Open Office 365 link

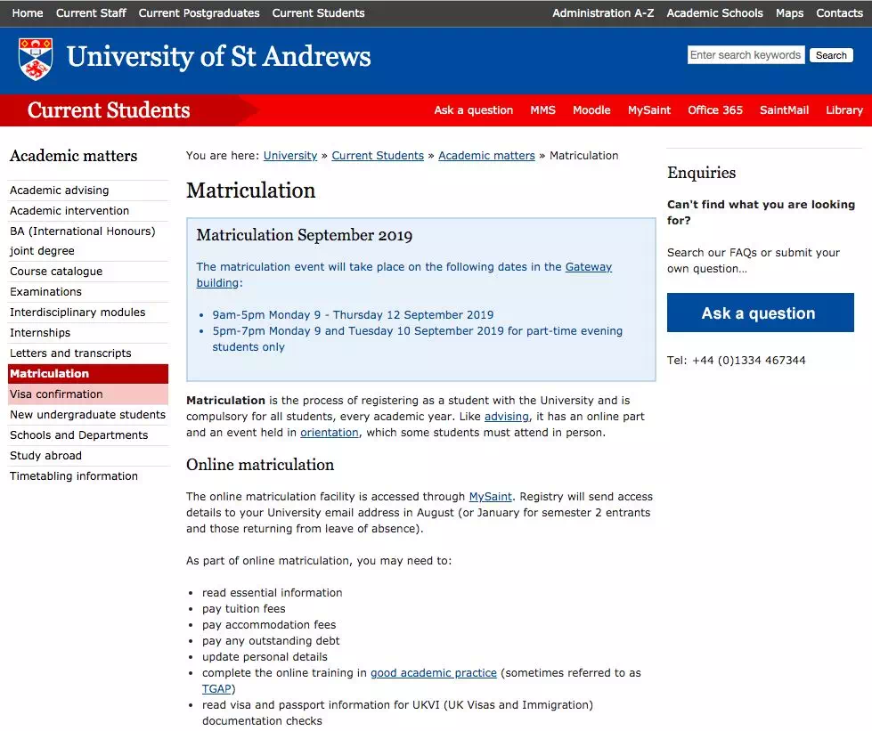tap(714, 110)
